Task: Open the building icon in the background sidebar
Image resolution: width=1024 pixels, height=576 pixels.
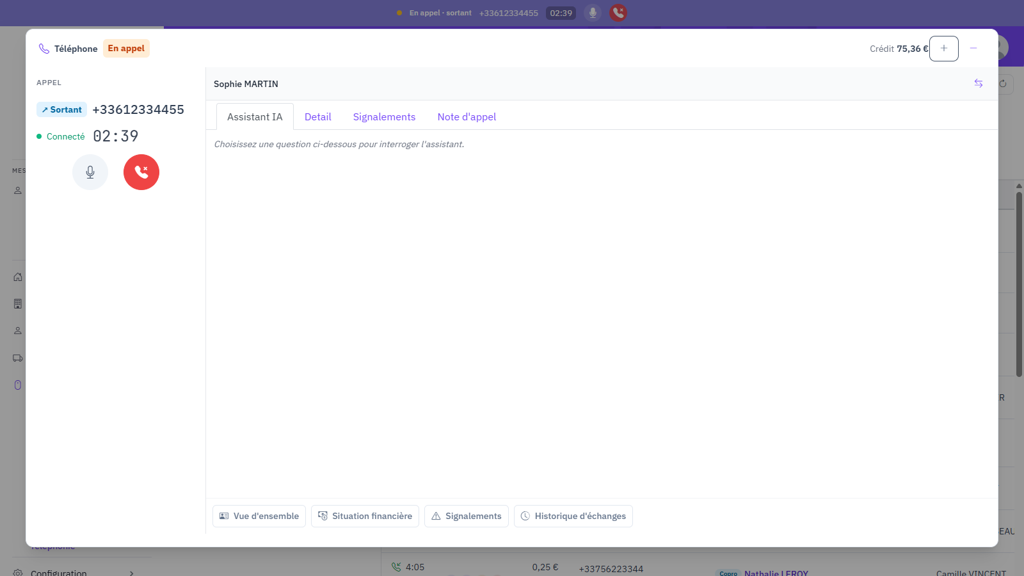Action: (x=18, y=304)
